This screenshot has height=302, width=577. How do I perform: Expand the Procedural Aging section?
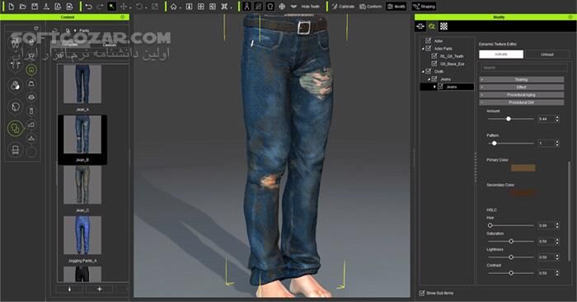tap(522, 95)
